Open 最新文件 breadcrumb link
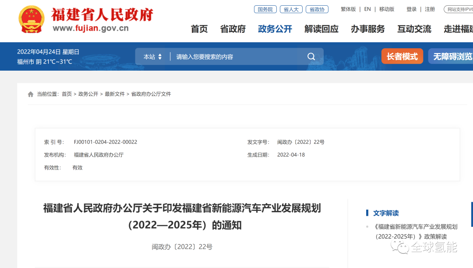This screenshot has width=473, height=268. tap(115, 94)
